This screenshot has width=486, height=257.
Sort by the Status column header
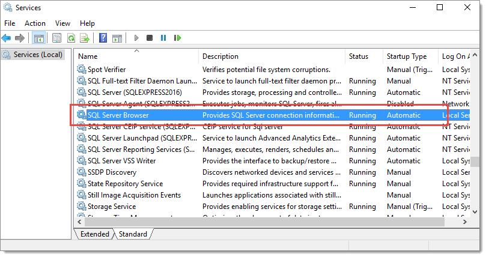364,56
